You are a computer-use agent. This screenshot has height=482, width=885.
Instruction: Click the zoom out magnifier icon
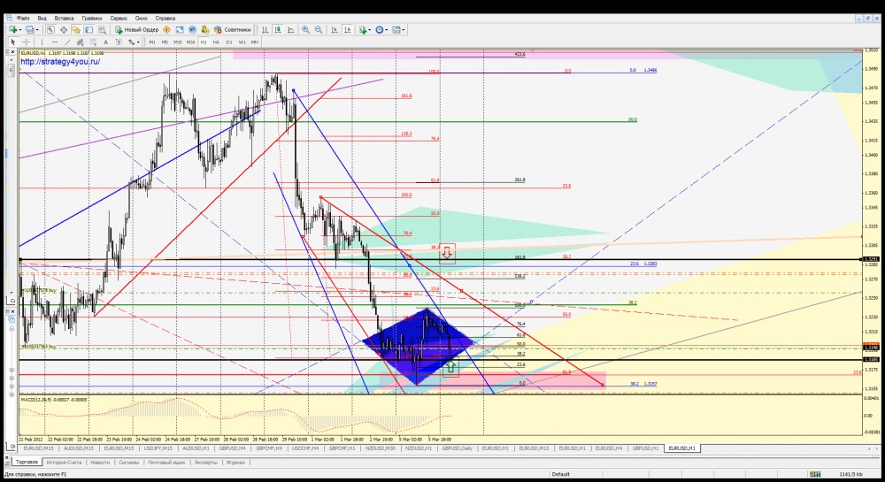point(317,29)
